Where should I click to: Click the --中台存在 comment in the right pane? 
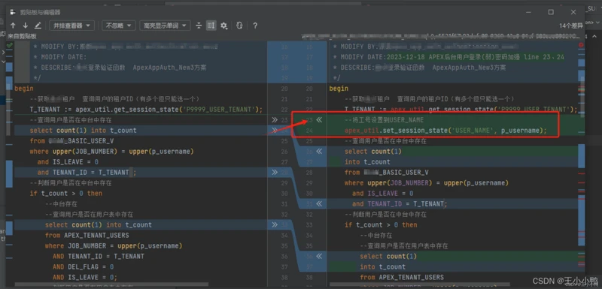(376, 235)
